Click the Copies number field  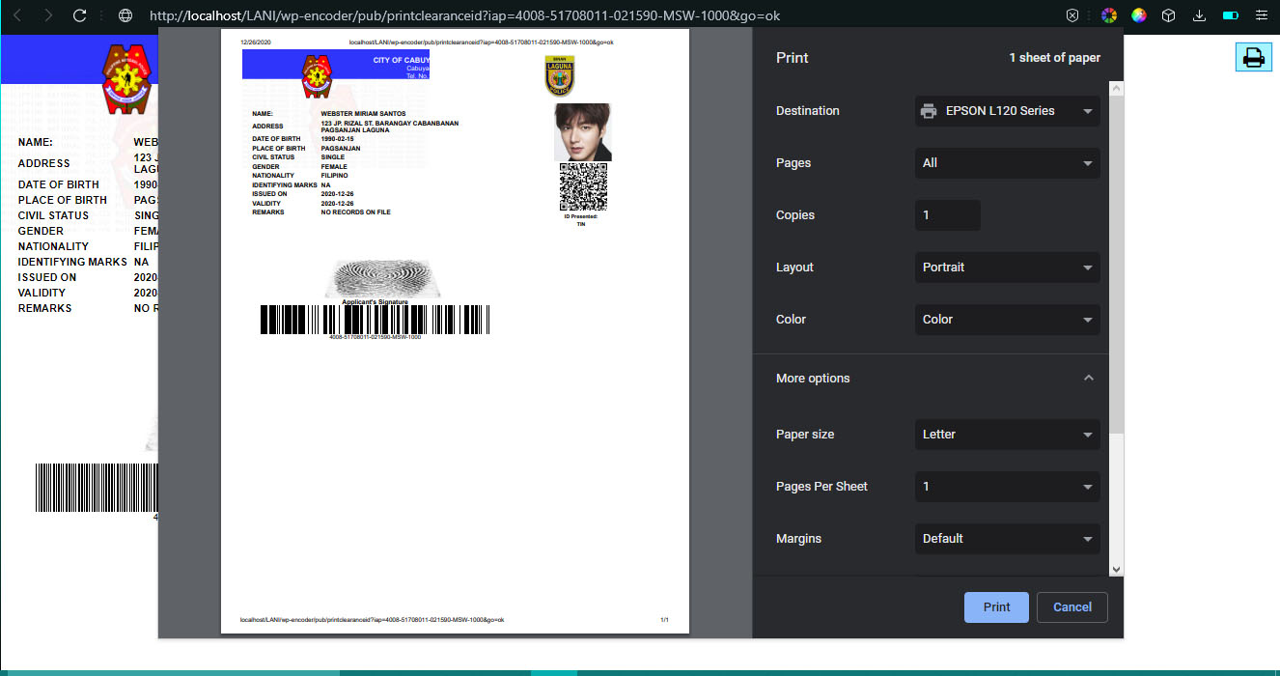click(947, 215)
